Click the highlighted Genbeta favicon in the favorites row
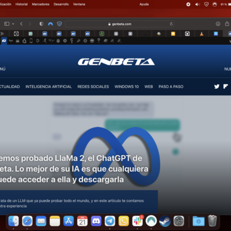The image size is (231, 231). pos(4,41)
